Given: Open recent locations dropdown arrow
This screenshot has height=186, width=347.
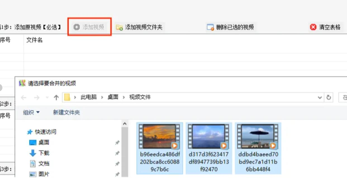Looking at the screenshot, I should 47,98.
